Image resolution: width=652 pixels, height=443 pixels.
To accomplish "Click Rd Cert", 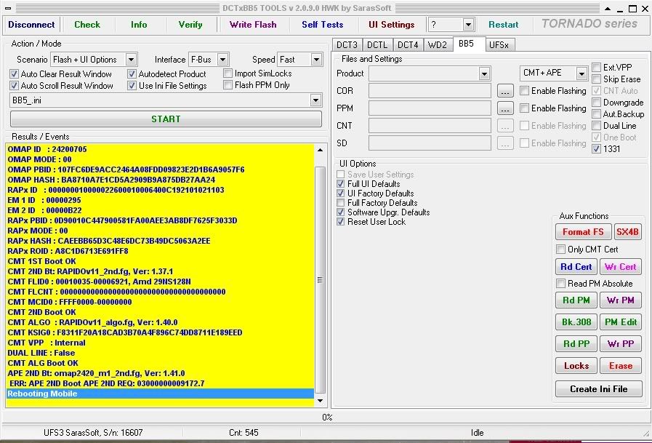I will pyautogui.click(x=576, y=267).
